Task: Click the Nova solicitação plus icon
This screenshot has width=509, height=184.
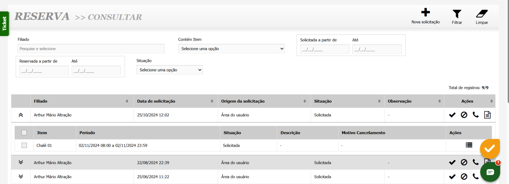Action: pos(425,13)
